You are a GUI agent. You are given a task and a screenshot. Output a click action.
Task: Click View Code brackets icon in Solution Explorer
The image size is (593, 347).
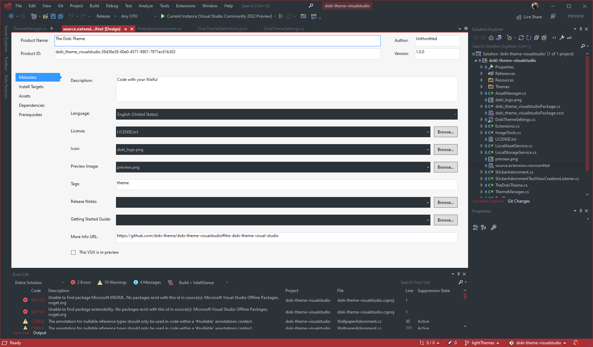point(554,38)
